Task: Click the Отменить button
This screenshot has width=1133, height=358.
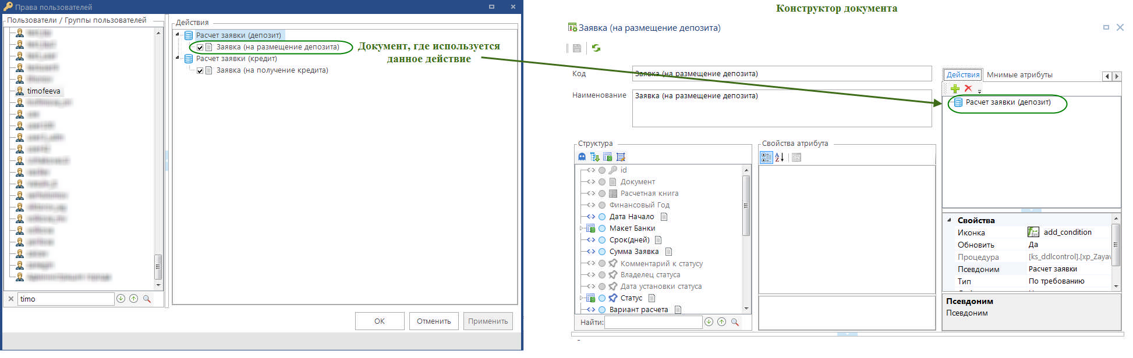Action: click(434, 321)
